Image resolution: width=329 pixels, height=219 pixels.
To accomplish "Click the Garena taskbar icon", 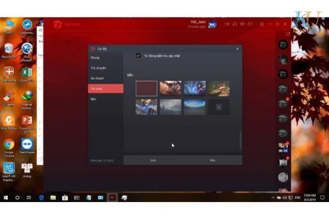I will click(x=112, y=198).
